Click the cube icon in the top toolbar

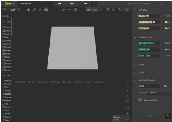[x=113, y=10]
